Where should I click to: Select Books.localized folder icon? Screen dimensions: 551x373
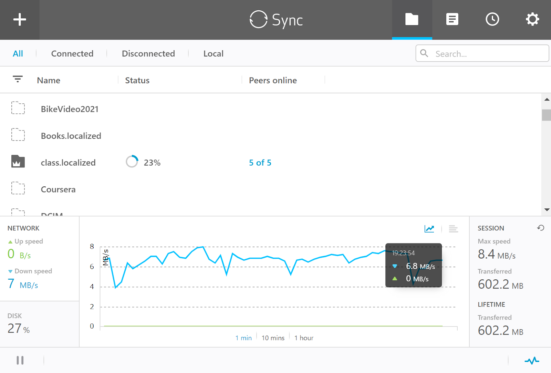click(x=18, y=135)
